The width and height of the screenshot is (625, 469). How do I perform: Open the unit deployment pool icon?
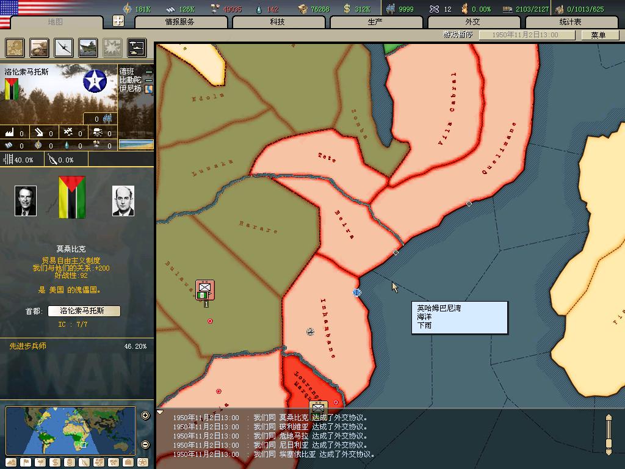click(137, 48)
